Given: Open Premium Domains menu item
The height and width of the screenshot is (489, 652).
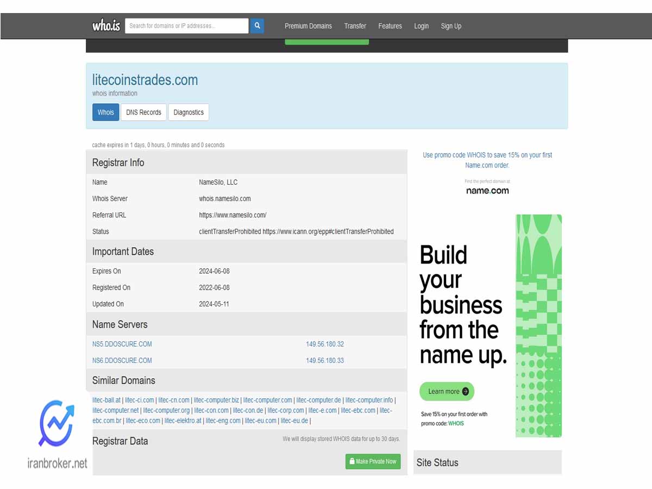Looking at the screenshot, I should 308,26.
